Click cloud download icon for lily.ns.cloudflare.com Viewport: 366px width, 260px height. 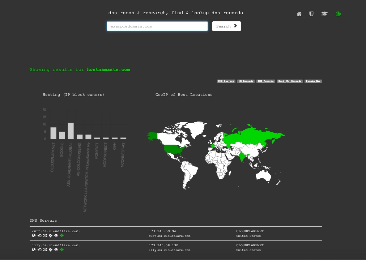tap(51, 250)
